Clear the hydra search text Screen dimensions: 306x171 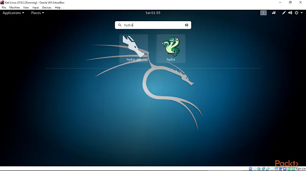click(x=187, y=25)
